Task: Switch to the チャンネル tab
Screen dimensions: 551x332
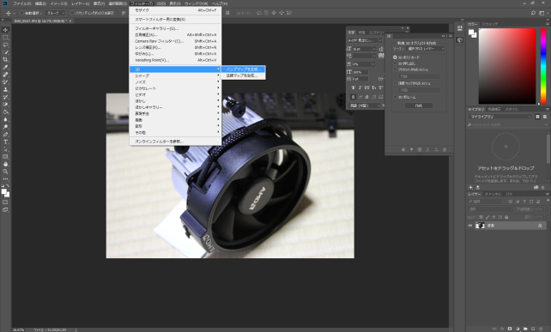Action: pos(493,194)
